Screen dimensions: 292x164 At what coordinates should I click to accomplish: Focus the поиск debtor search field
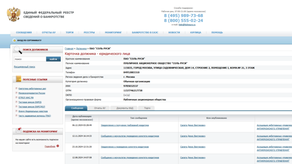click(x=30, y=59)
